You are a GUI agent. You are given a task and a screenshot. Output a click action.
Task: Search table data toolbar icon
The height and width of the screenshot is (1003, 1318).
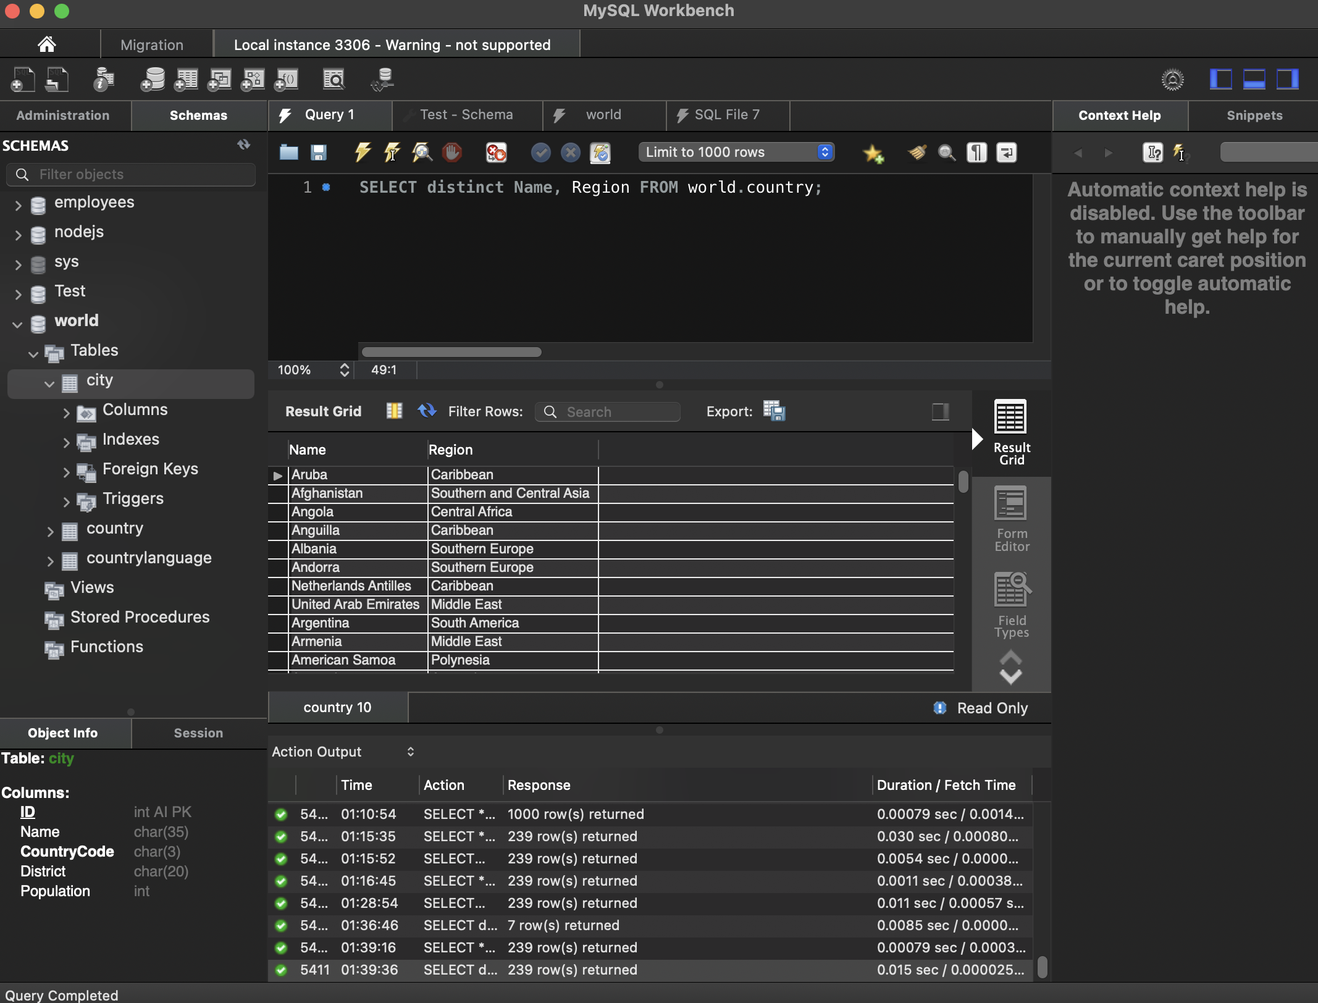pos(334,80)
